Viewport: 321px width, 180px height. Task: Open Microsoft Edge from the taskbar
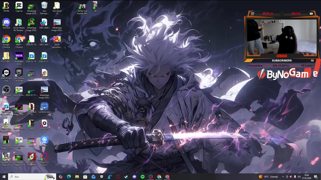pyautogui.click(x=69, y=177)
